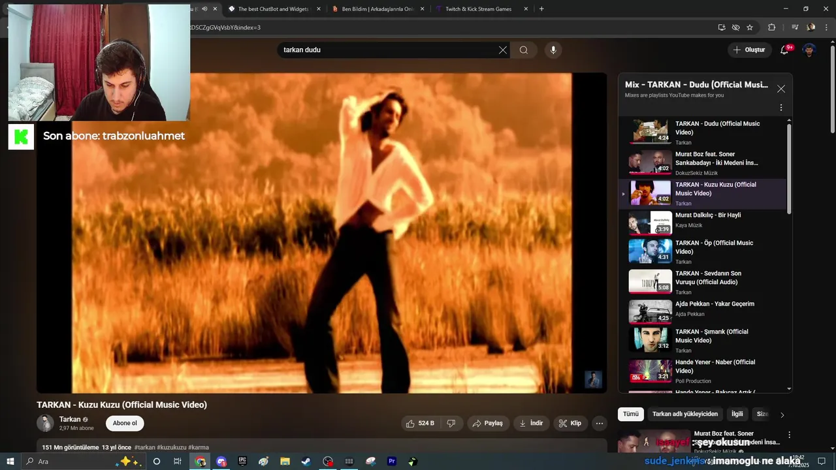Click the Abone ol subscribe button

(x=125, y=424)
